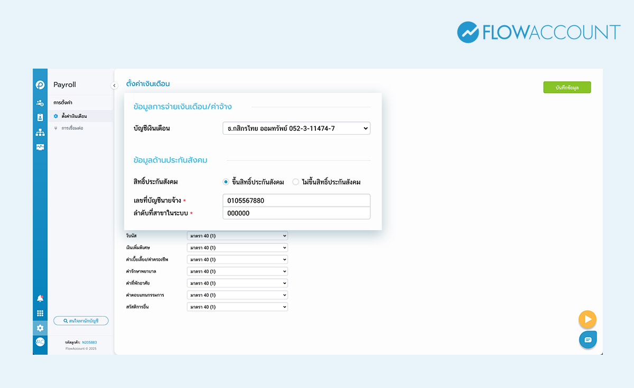Viewport: 634px width, 388px height.
Task: Select ไม่ขึ้นสิทธิ์ประกันสังคม radio option
Action: (296, 182)
